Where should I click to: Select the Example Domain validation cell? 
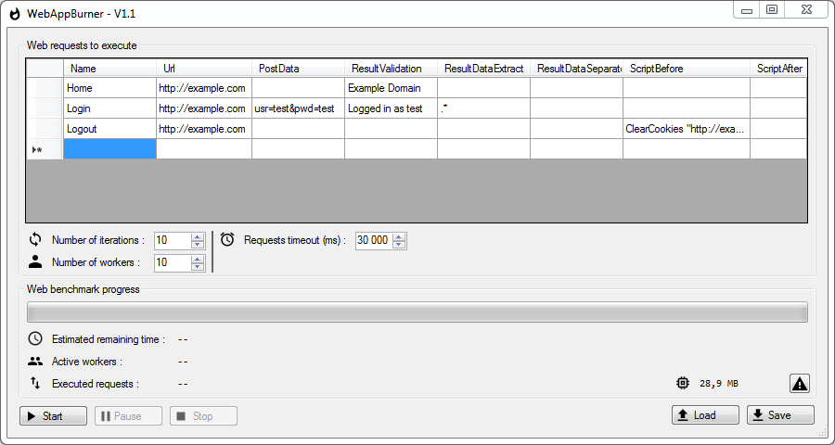tap(391, 88)
